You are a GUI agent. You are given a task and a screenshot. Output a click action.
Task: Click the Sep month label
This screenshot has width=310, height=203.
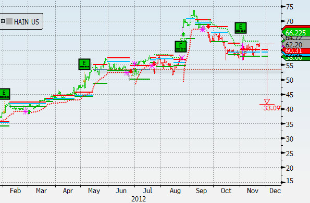tap(201, 191)
